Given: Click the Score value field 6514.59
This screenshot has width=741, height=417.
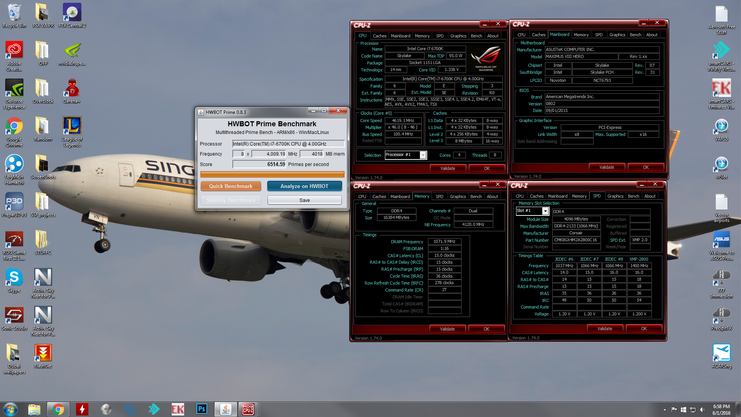Looking at the screenshot, I should click(x=259, y=164).
